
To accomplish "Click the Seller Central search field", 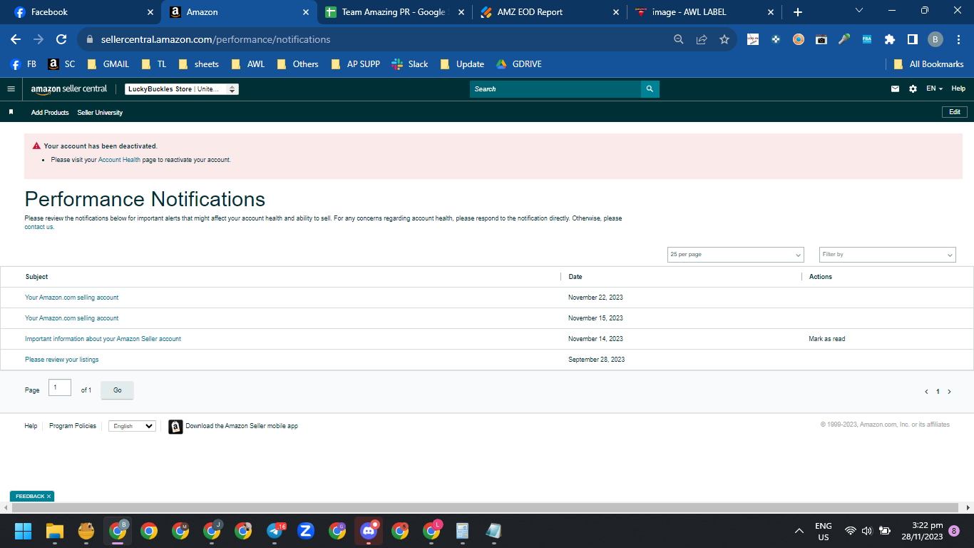I will [555, 89].
